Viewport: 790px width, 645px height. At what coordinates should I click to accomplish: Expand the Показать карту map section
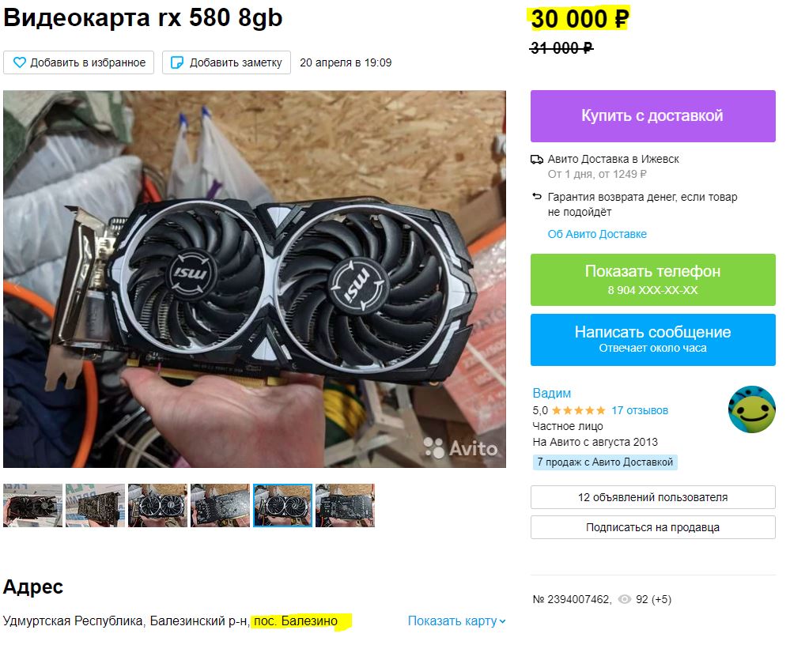coord(456,620)
